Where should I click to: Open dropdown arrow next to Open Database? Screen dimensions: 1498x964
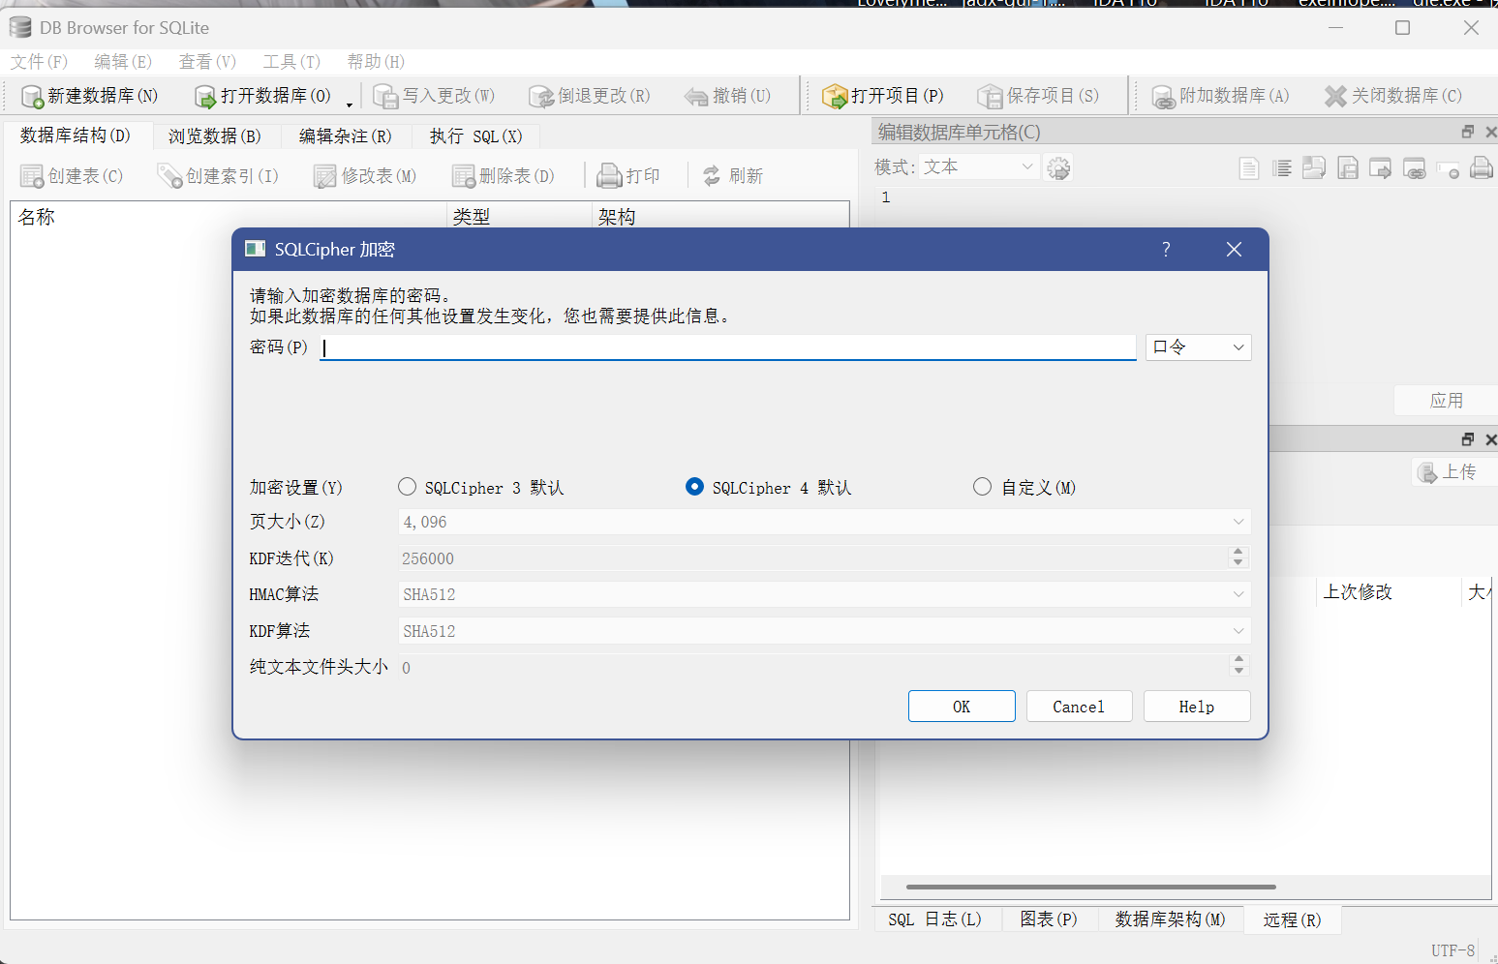pyautogui.click(x=350, y=102)
